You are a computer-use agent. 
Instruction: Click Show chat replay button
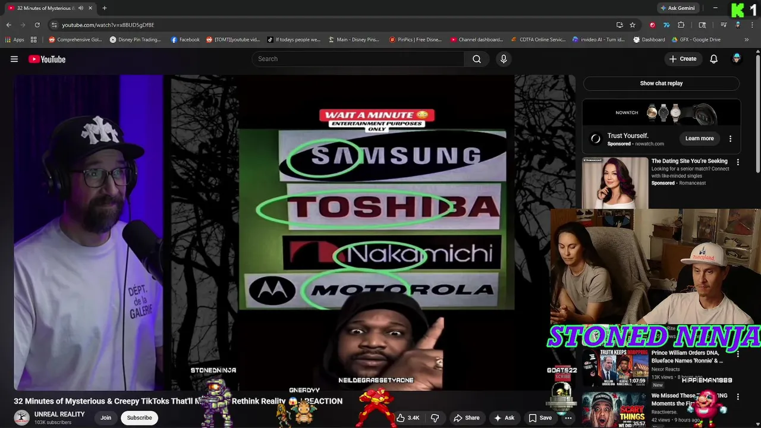661,83
